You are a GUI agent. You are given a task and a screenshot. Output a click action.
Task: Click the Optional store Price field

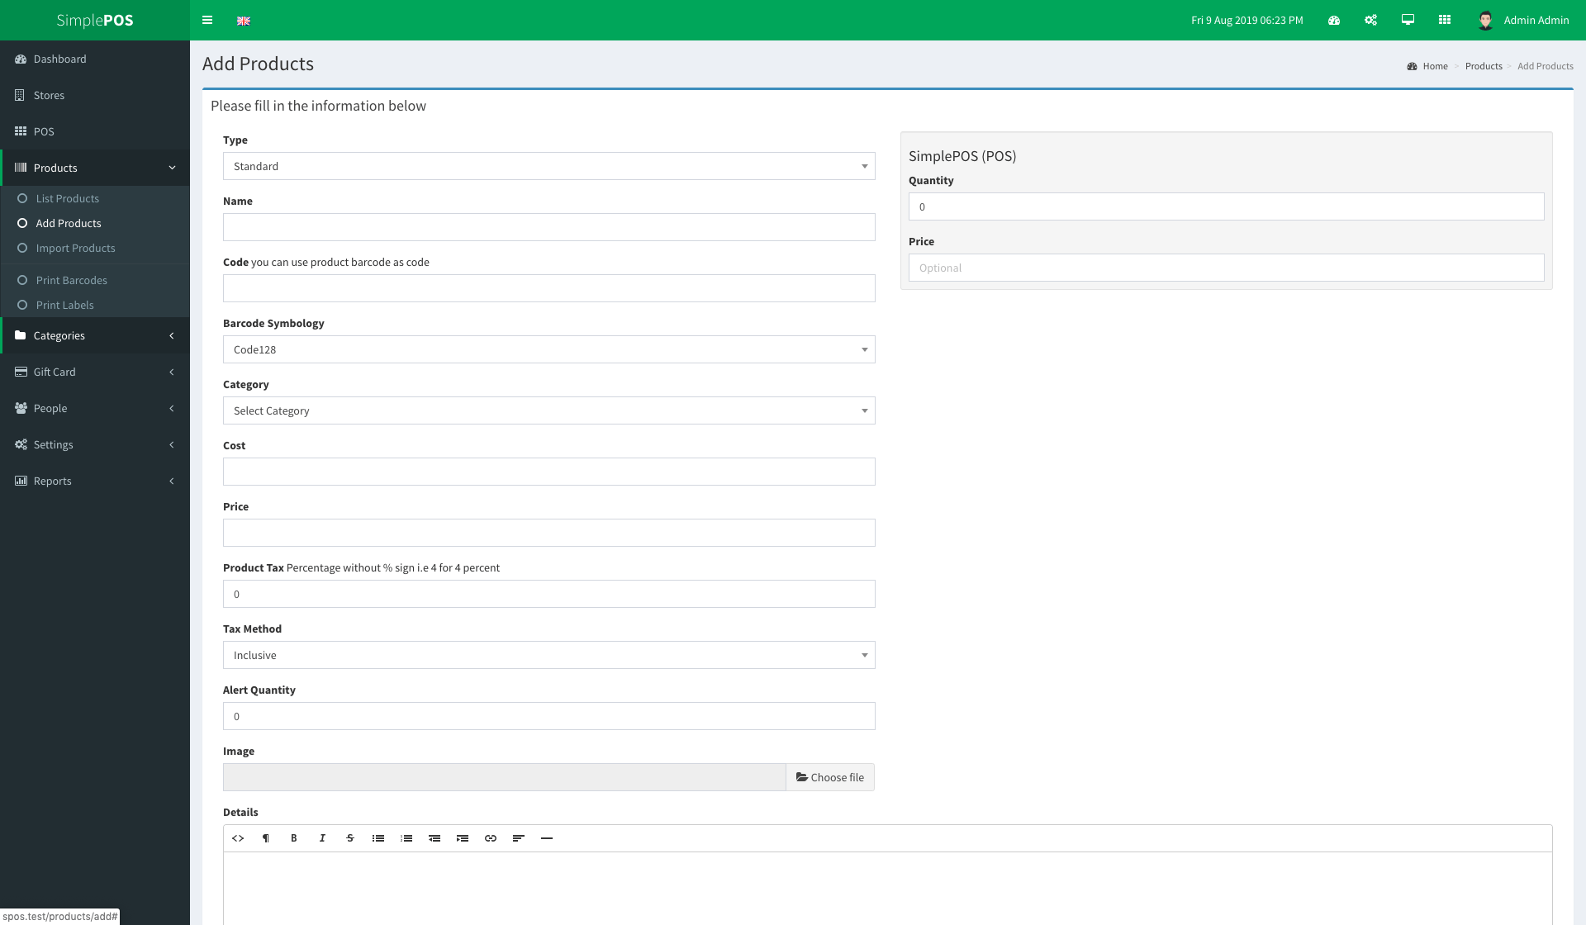click(1227, 268)
